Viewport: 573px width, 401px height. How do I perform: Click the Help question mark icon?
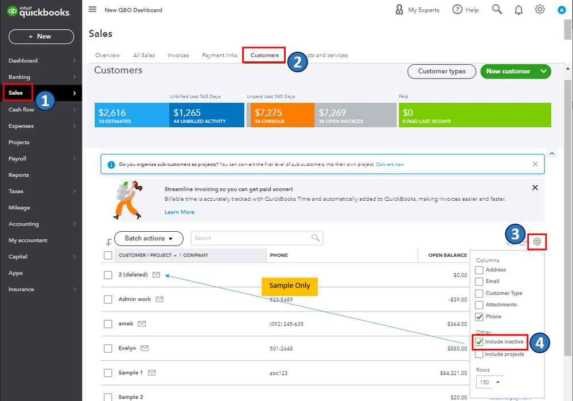coord(457,10)
